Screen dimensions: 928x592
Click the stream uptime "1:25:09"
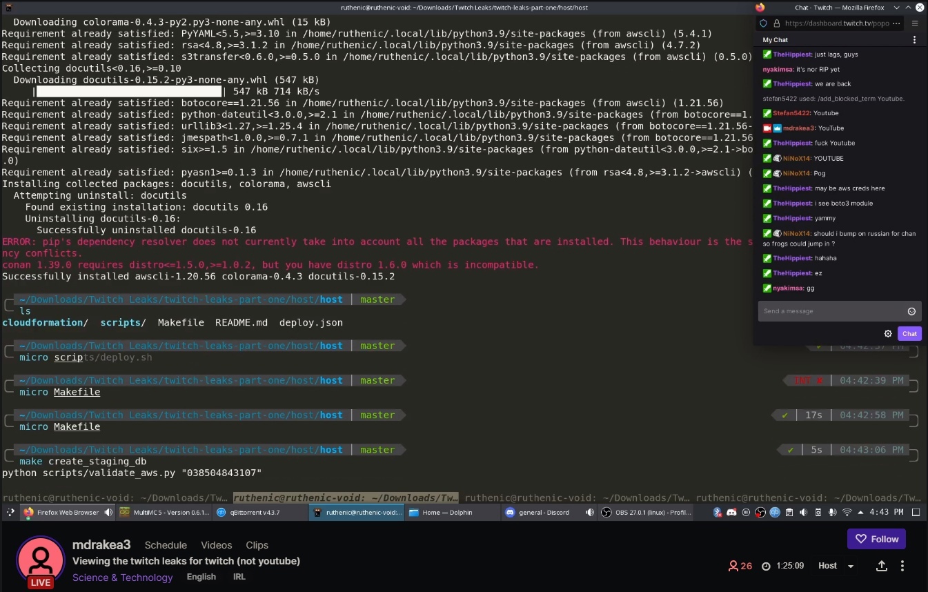[x=790, y=566]
